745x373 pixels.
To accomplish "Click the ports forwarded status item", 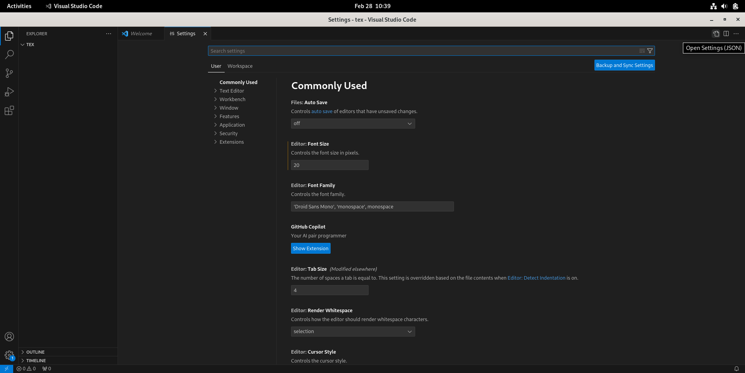I will pos(47,369).
